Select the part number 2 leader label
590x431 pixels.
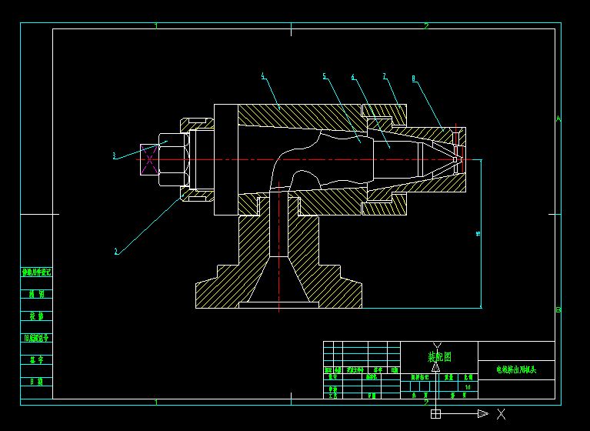pyautogui.click(x=117, y=252)
